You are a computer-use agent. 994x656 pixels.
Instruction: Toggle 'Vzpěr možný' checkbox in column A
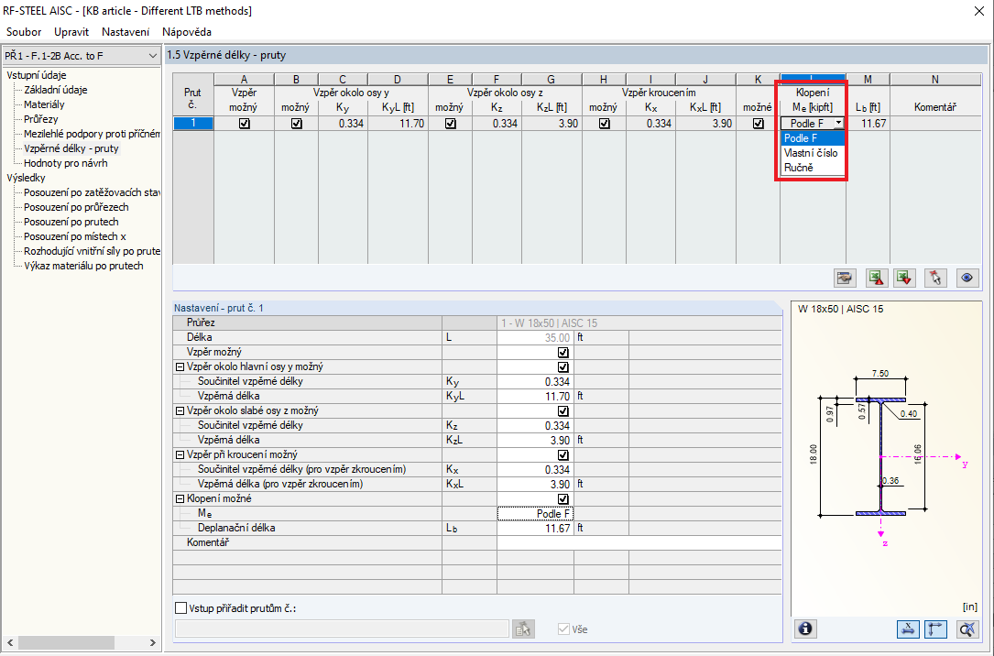click(x=244, y=124)
